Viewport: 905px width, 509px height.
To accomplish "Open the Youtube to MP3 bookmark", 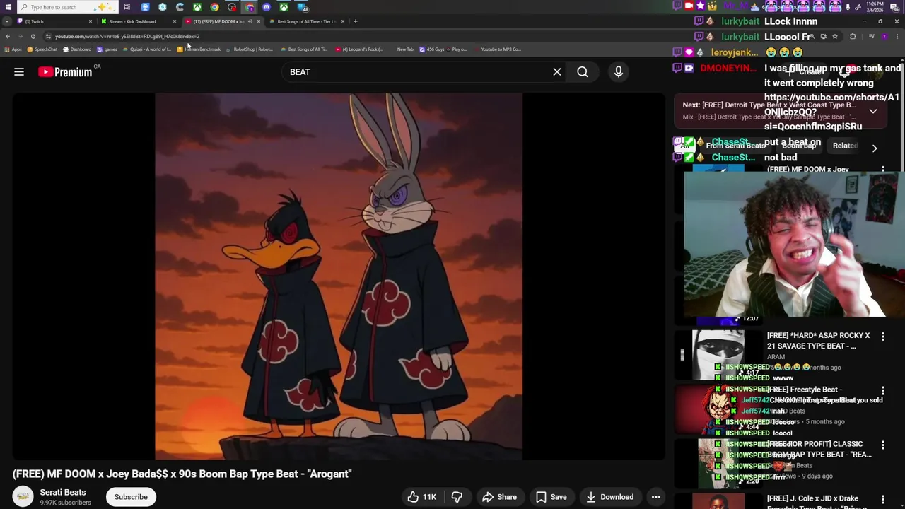I will pyautogui.click(x=497, y=49).
